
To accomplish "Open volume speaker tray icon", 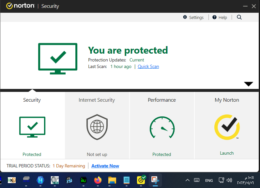I will click(x=229, y=180).
